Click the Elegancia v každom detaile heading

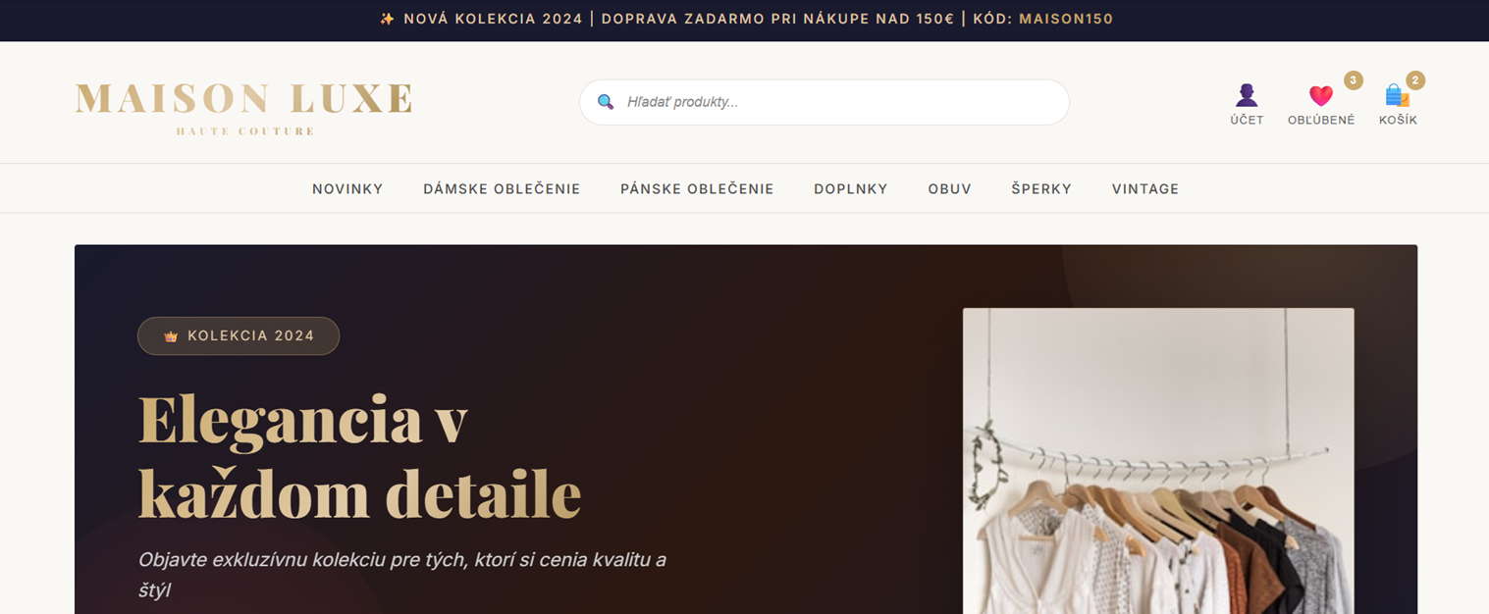[359, 456]
